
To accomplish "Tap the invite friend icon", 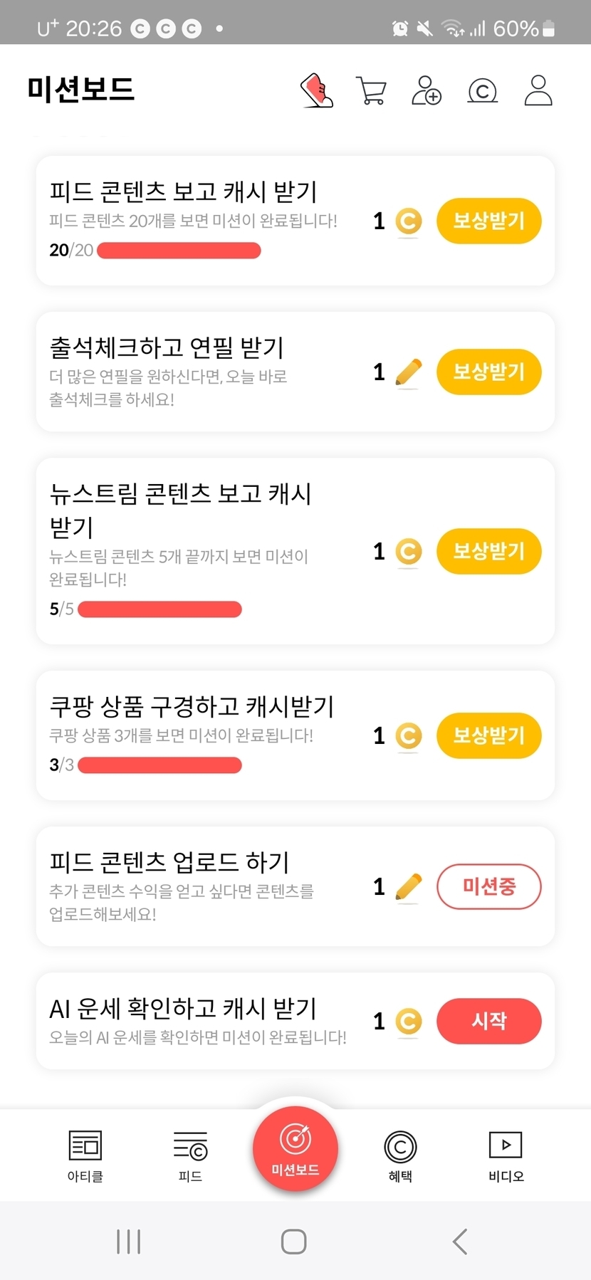I will 427,90.
